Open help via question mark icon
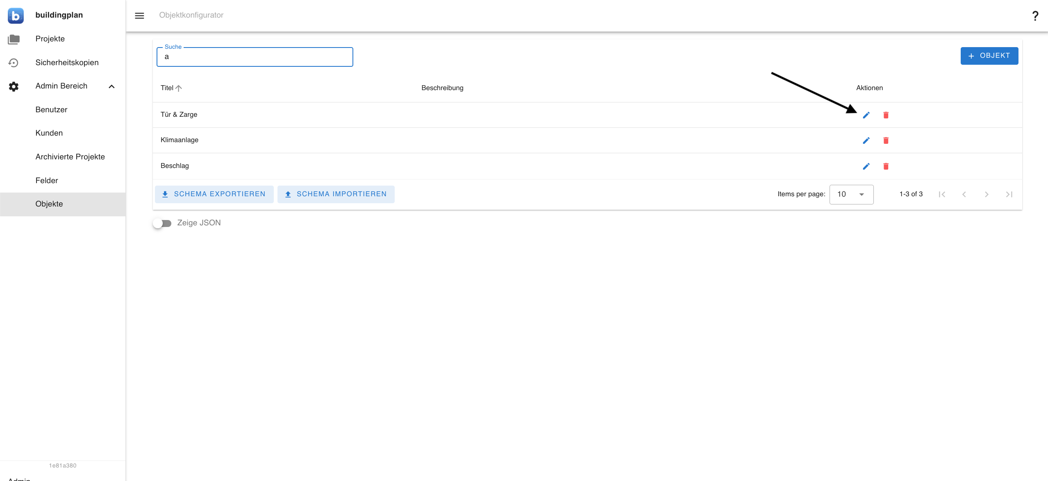This screenshot has width=1048, height=481. (x=1035, y=16)
